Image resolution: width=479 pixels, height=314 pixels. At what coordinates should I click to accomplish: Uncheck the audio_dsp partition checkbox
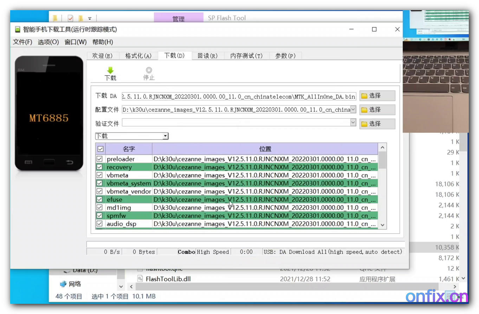pos(100,224)
